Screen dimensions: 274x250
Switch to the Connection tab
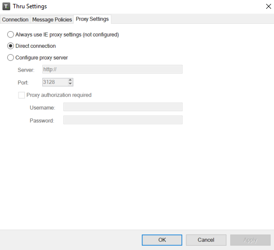(15, 19)
